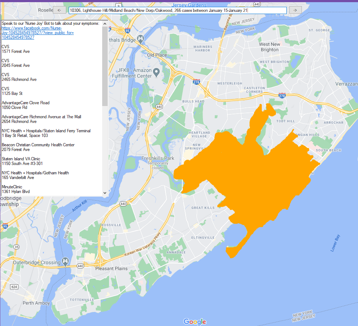Select 'Staten Island VA Clinic' entry
The image size is (358, 326).
click(x=22, y=161)
